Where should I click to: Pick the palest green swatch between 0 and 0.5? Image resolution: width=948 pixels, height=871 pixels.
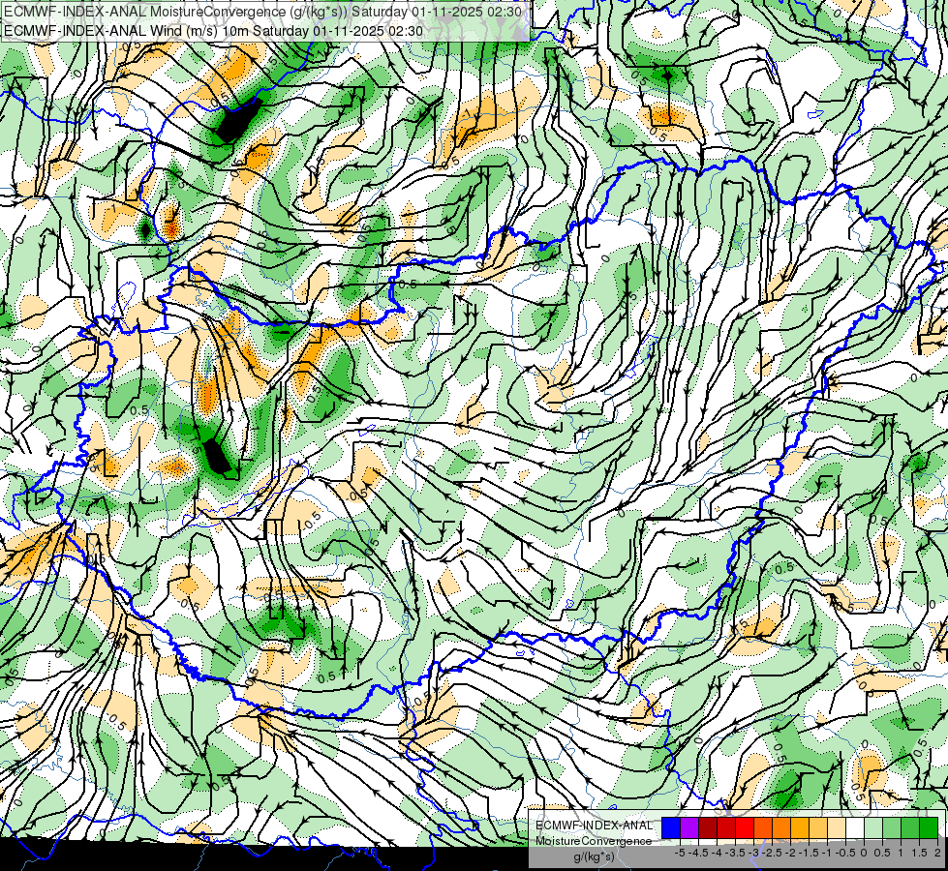coord(873,828)
